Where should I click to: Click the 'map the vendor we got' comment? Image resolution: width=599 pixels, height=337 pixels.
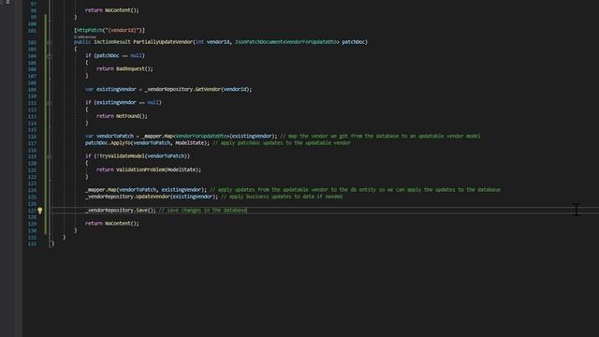click(380, 137)
